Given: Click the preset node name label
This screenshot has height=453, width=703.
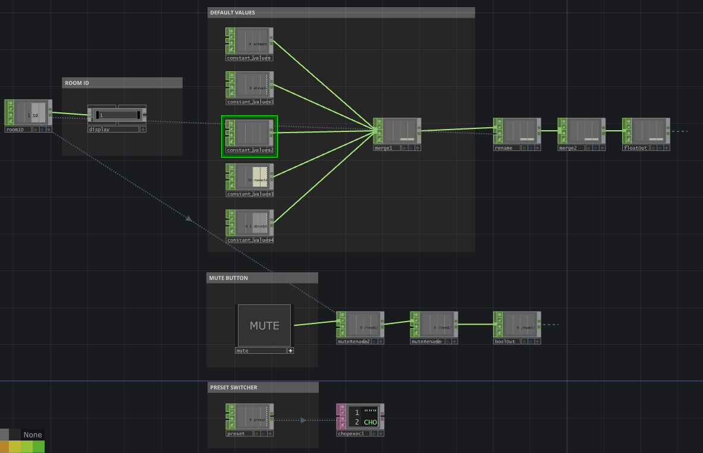Looking at the screenshot, I should point(240,433).
